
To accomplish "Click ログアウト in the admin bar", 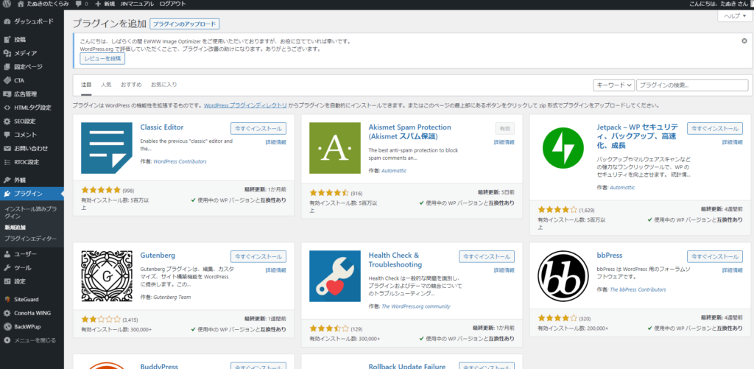I will click(x=172, y=4).
